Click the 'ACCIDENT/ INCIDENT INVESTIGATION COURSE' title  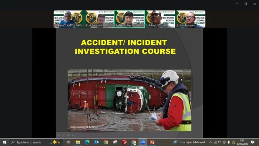[125, 47]
